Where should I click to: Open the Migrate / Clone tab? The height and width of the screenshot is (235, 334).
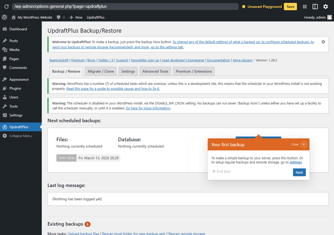coord(100,71)
